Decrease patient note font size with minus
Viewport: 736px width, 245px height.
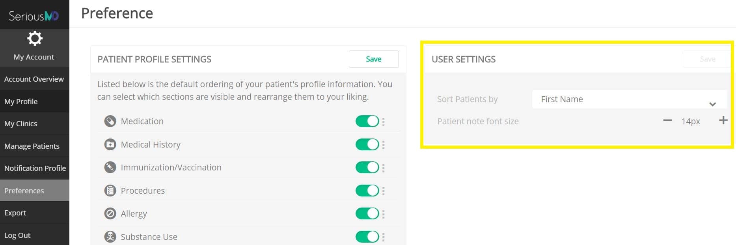tap(667, 120)
